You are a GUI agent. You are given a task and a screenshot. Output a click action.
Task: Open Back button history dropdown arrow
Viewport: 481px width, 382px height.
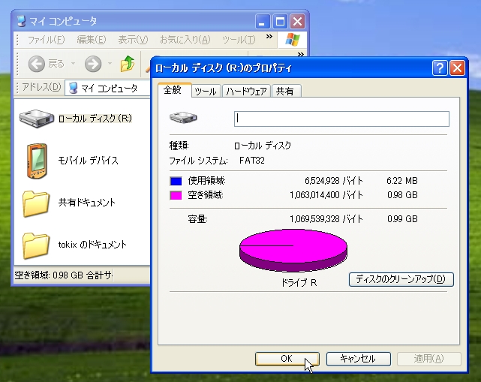point(74,64)
